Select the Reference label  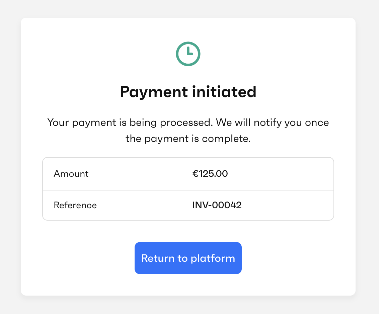[75, 205]
